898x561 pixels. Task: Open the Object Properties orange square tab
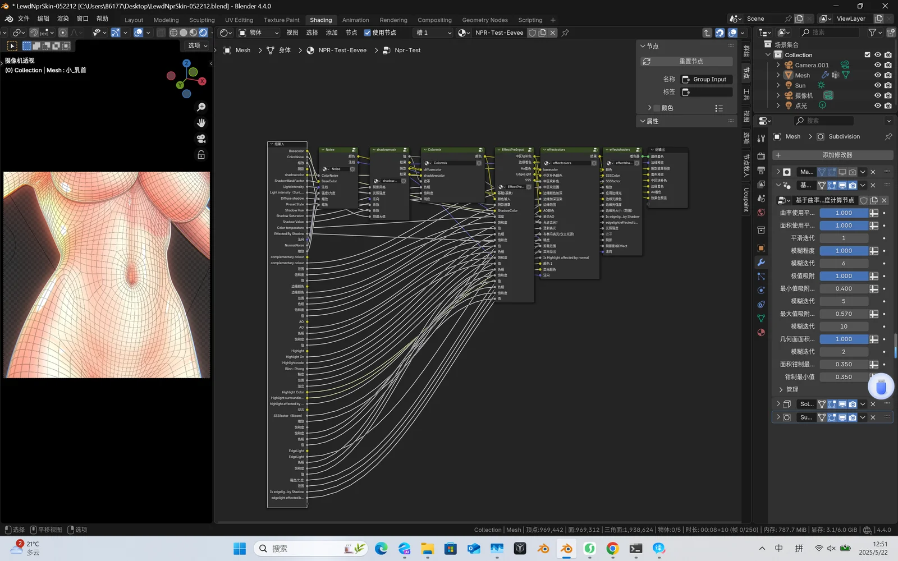click(x=760, y=247)
